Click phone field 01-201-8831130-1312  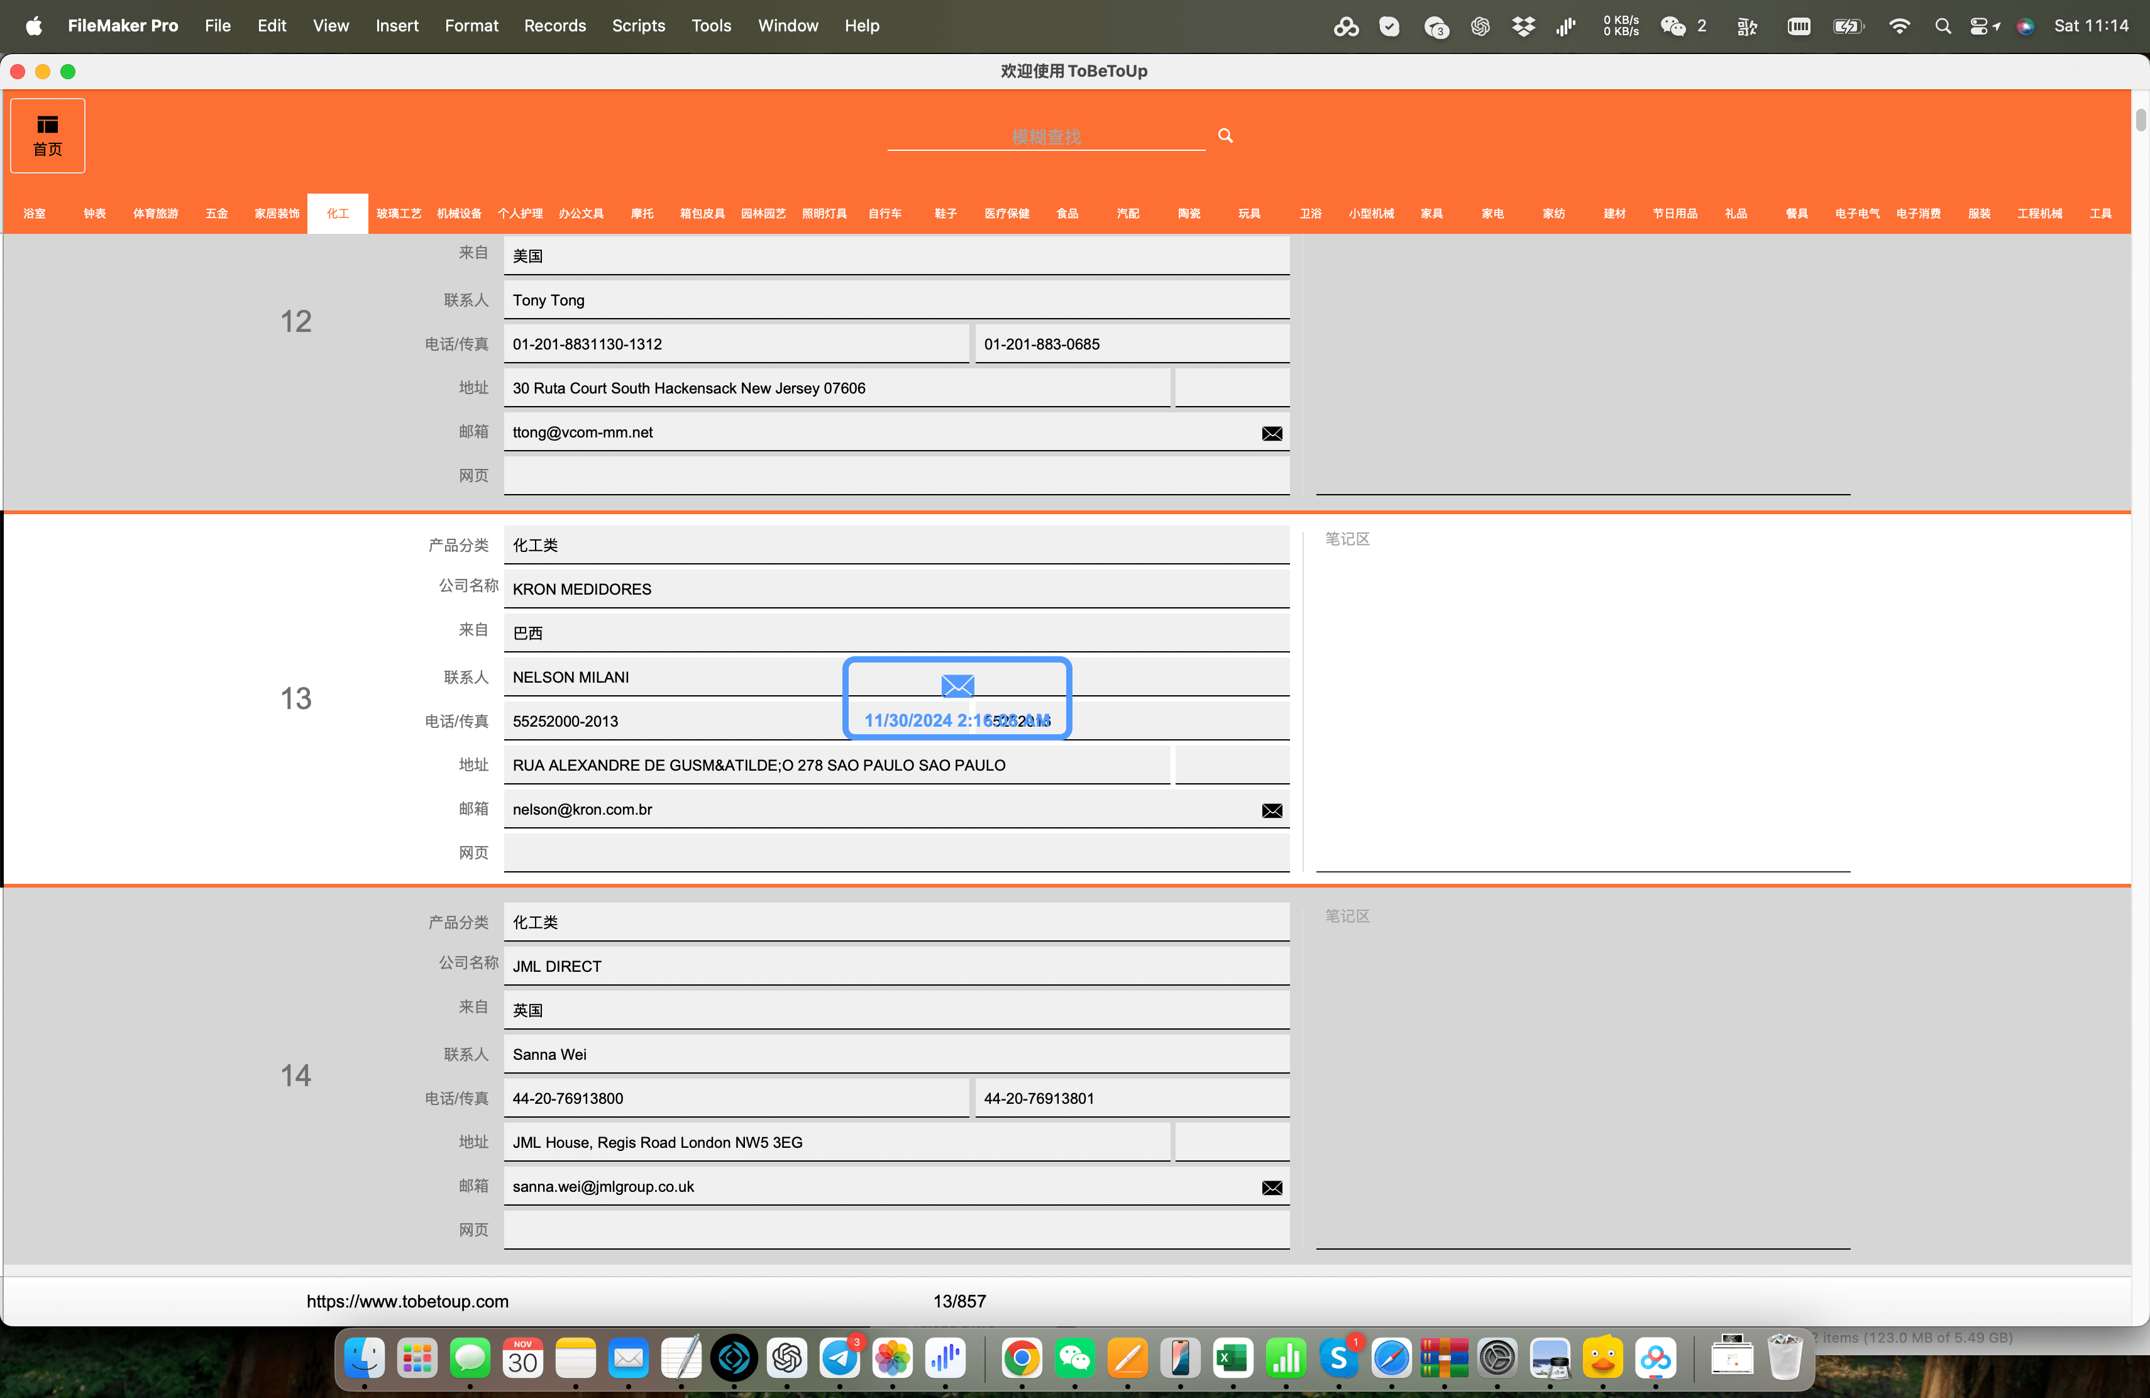[736, 344]
